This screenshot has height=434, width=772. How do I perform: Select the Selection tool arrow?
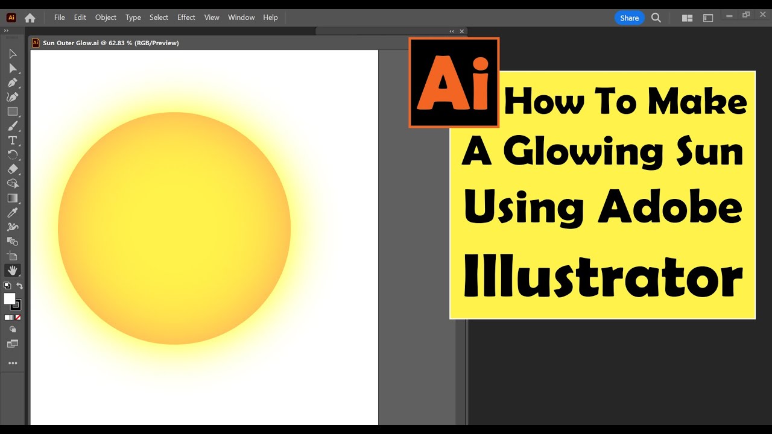coord(13,54)
